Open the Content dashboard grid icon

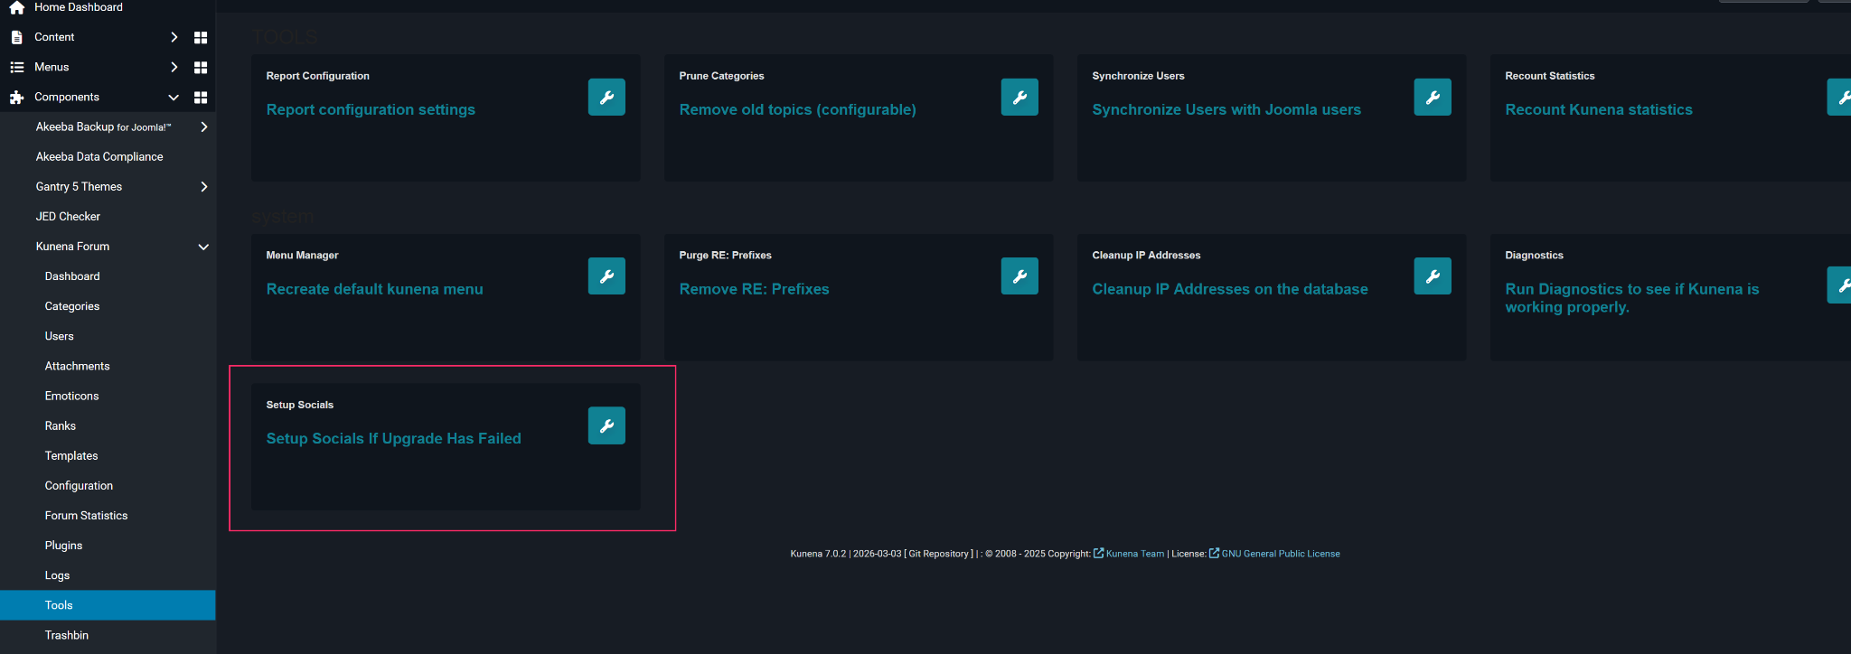[201, 37]
